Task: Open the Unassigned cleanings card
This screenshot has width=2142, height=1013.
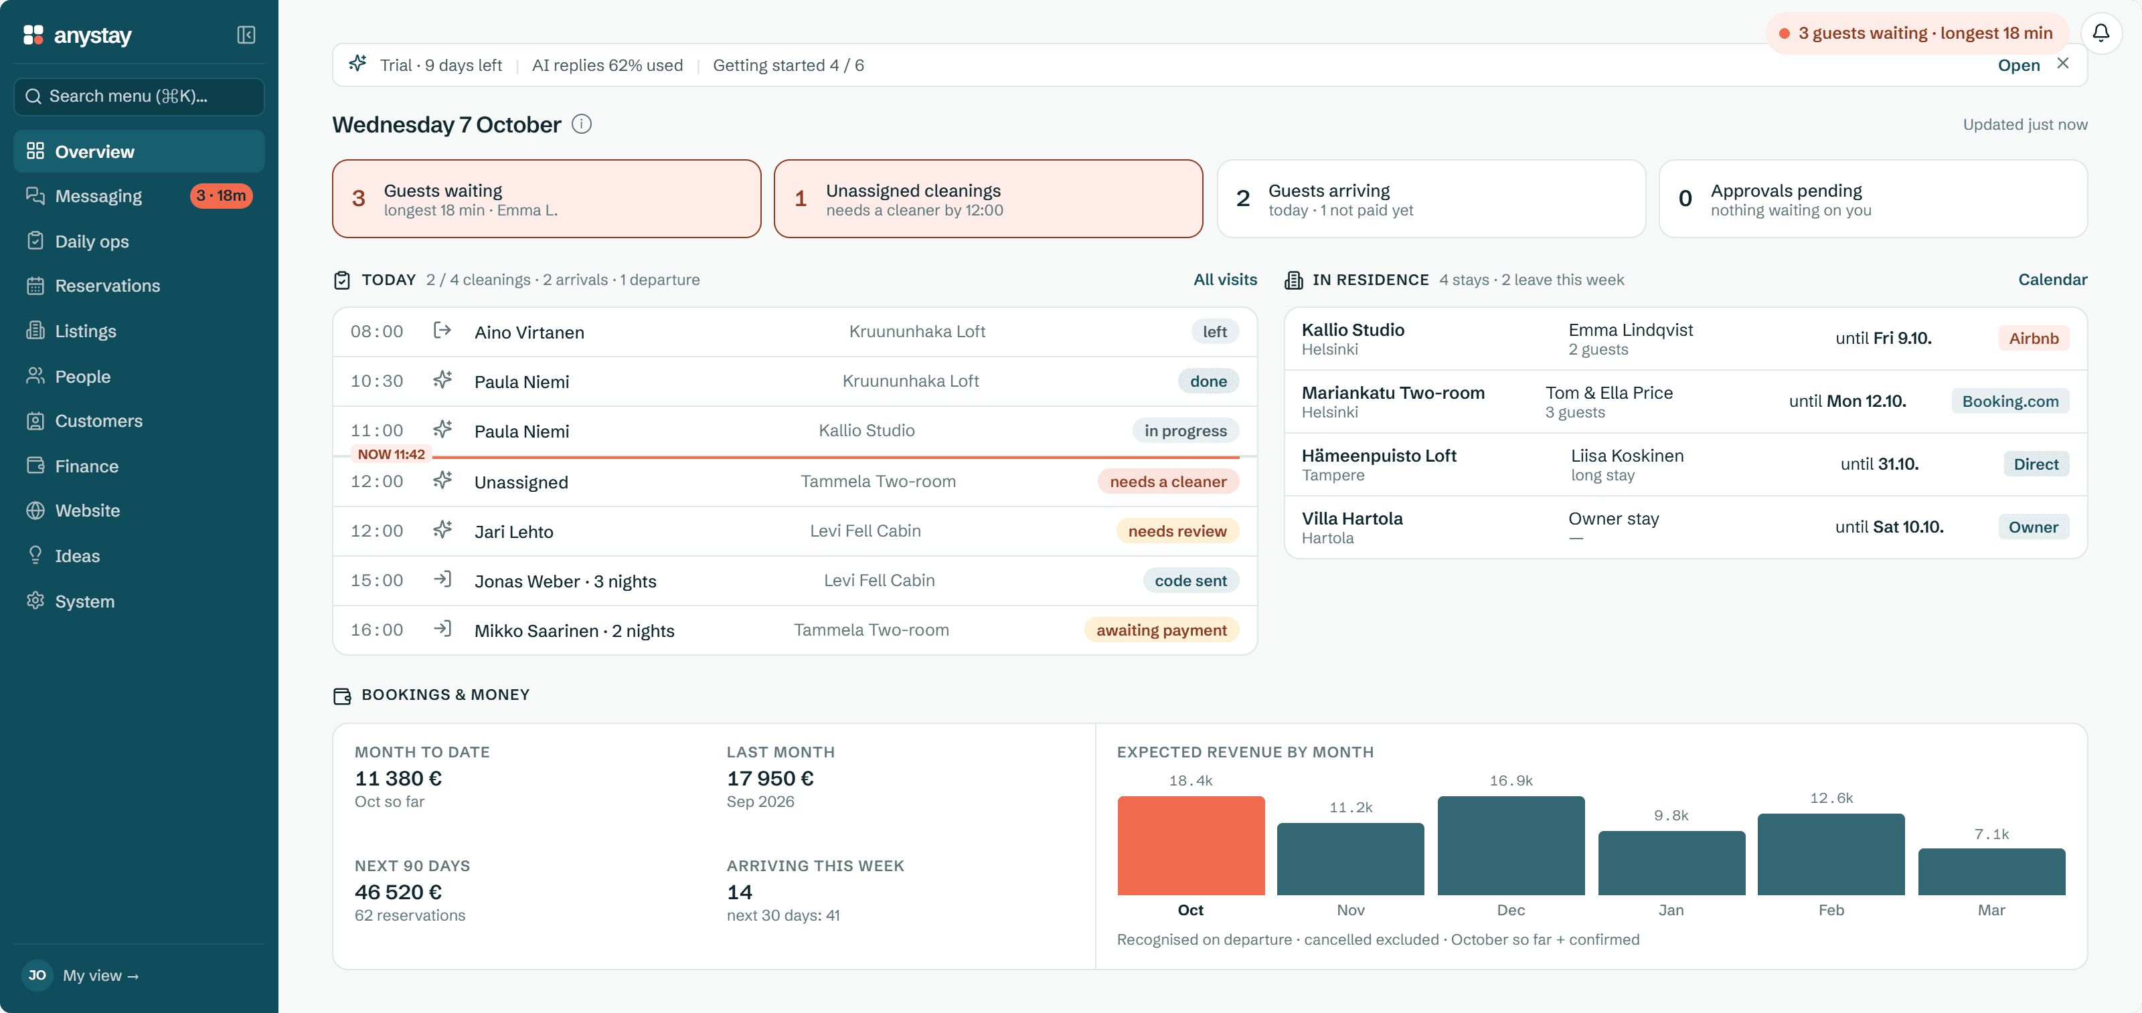Action: 988,199
